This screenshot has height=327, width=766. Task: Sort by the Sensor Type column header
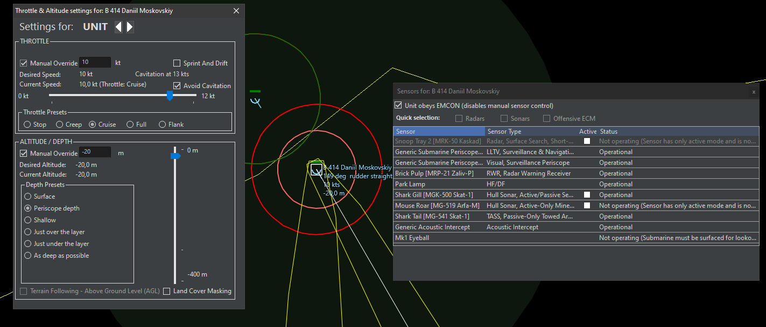(x=531, y=132)
